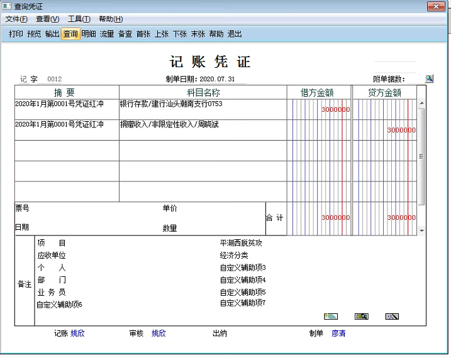Go to next voucher with 下张
This screenshot has width=451, height=356.
coord(180,34)
